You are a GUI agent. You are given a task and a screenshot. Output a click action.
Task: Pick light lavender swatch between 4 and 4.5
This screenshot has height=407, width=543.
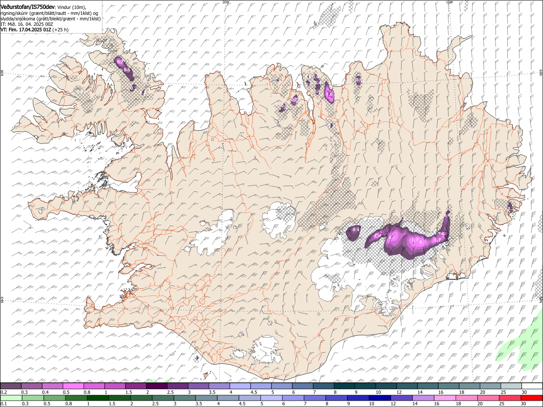click(240, 386)
